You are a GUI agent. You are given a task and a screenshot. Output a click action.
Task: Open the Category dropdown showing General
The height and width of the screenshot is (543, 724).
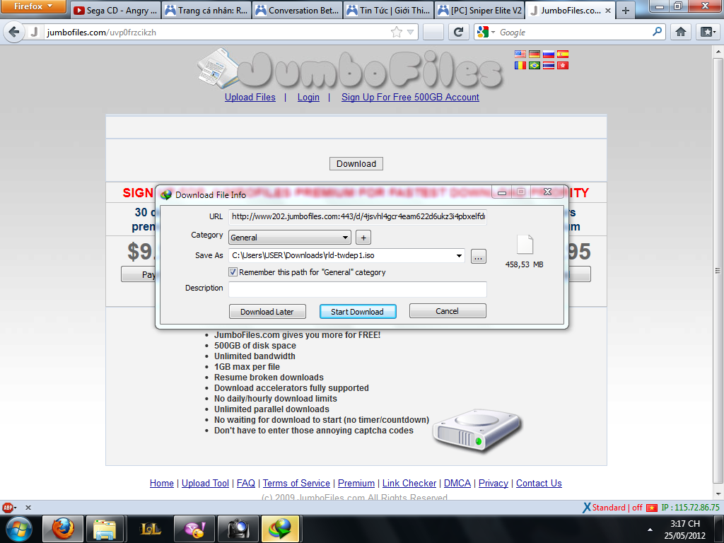pyautogui.click(x=290, y=238)
